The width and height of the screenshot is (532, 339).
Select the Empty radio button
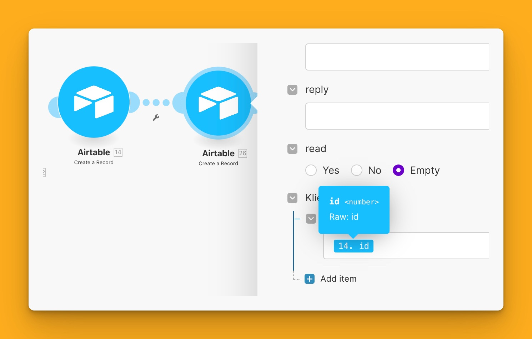point(398,170)
